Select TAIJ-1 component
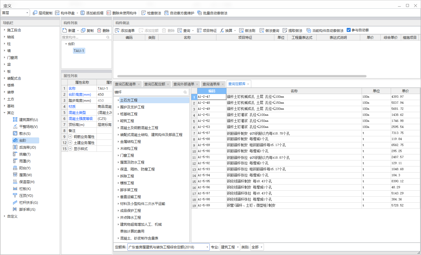The image size is (421, 255). point(79,51)
